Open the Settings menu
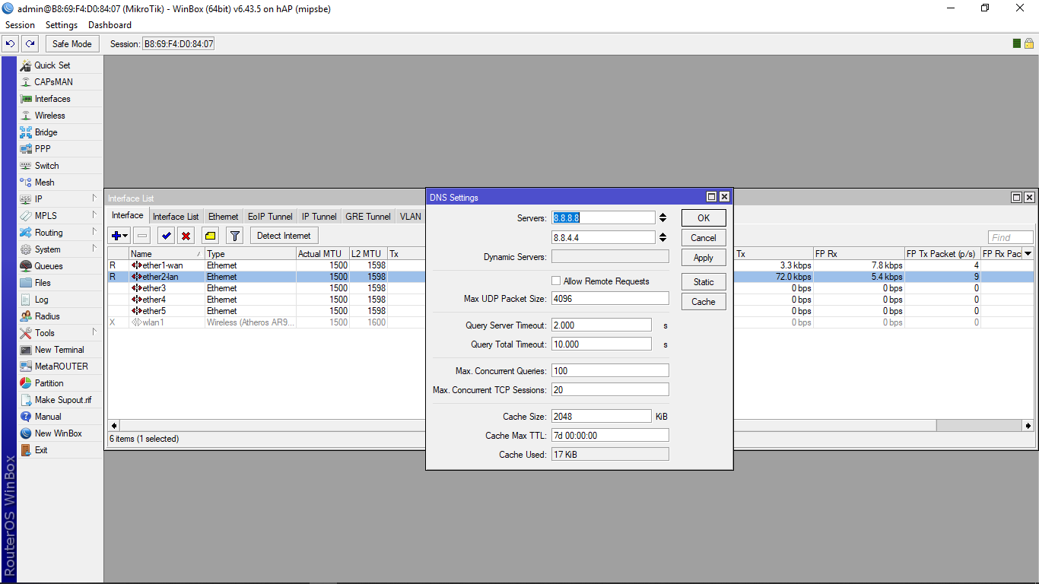 (62, 25)
